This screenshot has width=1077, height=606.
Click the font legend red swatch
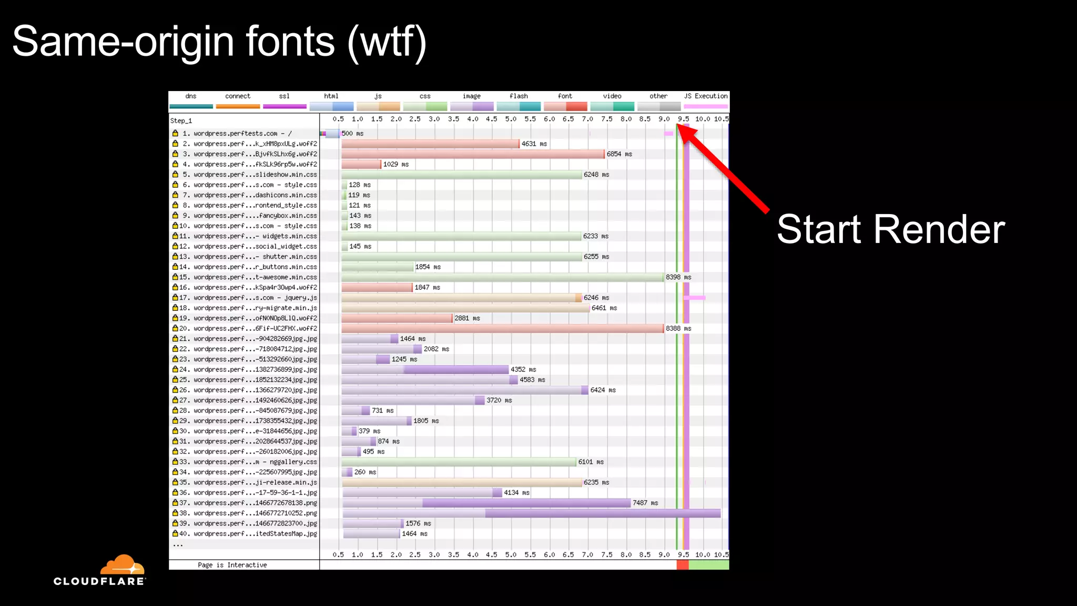[565, 106]
